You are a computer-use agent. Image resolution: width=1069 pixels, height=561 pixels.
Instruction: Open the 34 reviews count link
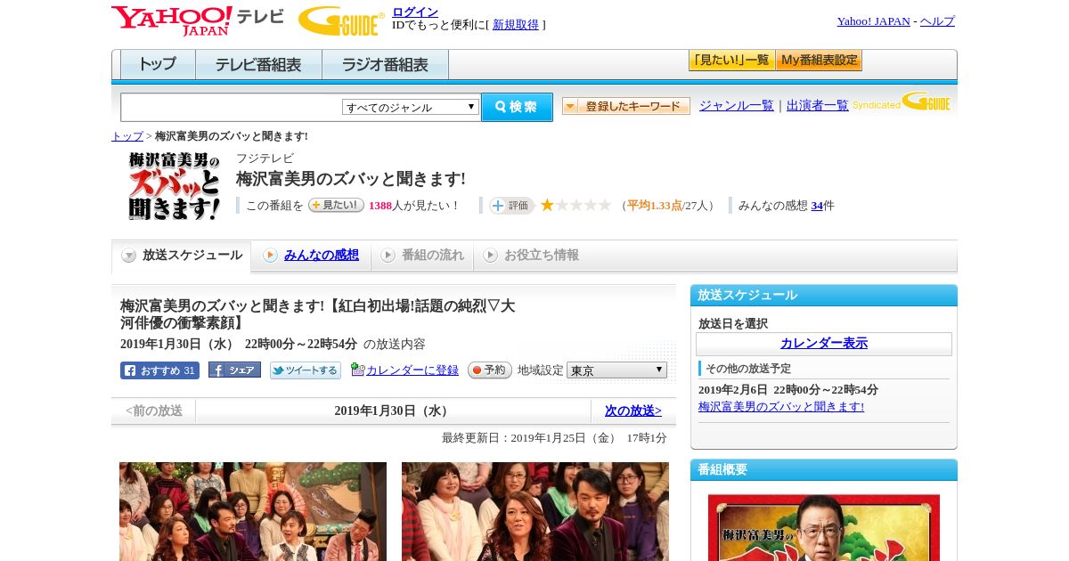pyautogui.click(x=817, y=206)
